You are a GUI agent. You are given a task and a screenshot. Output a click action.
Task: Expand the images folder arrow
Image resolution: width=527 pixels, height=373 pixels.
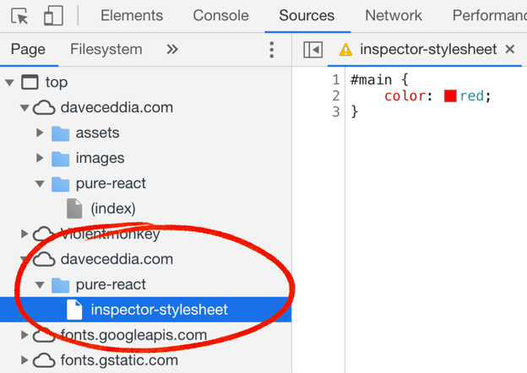(x=40, y=158)
